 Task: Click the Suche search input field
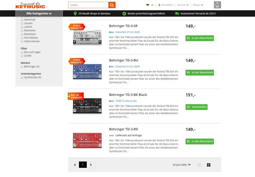(x=88, y=5)
